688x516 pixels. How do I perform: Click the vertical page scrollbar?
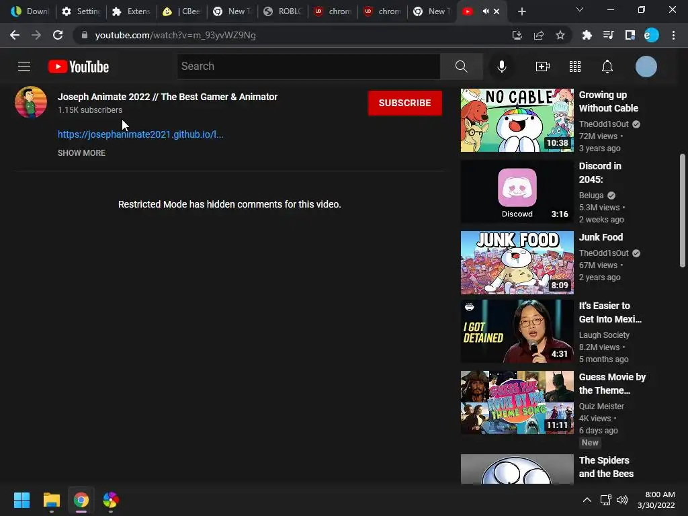click(x=683, y=210)
